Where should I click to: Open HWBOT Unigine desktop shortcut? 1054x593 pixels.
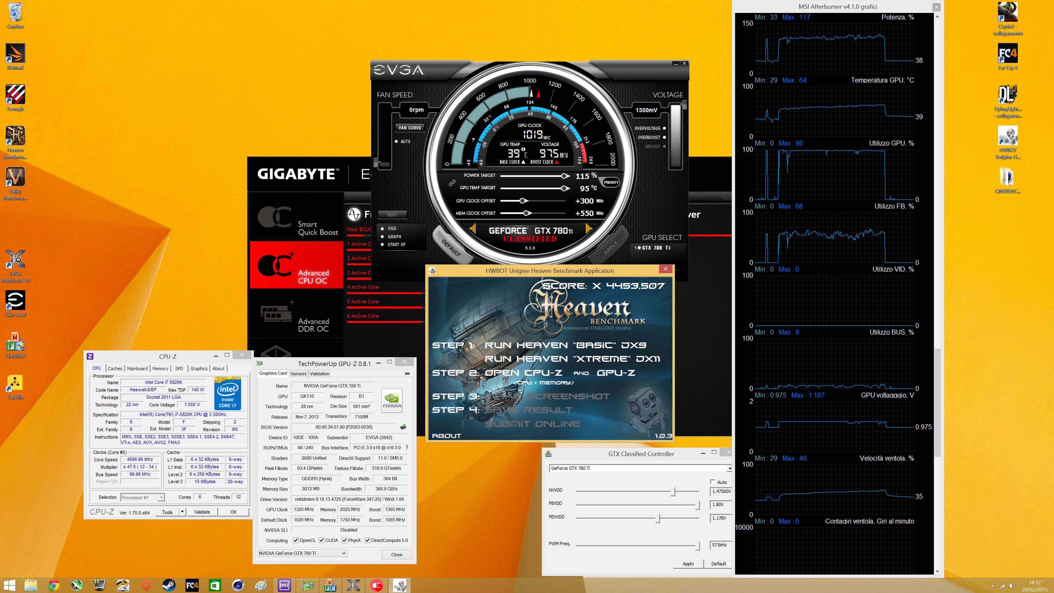[x=1007, y=142]
